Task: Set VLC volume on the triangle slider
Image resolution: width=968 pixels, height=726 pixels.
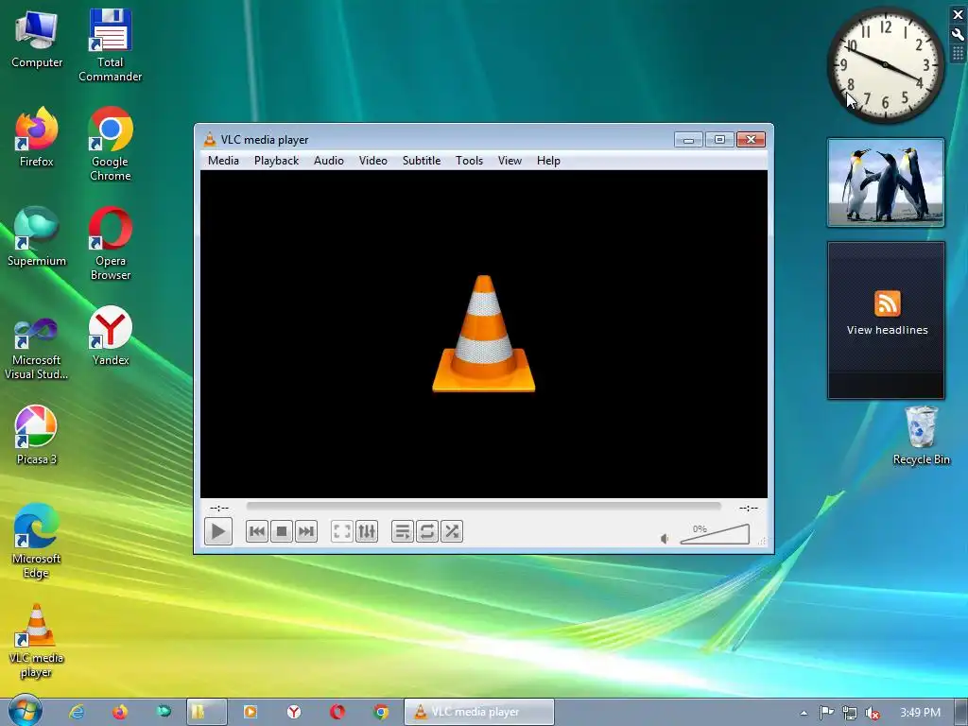Action: (x=715, y=535)
